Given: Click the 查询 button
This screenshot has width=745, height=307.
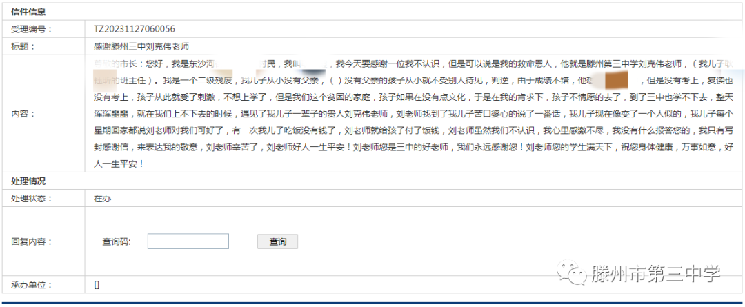Looking at the screenshot, I should (x=277, y=241).
